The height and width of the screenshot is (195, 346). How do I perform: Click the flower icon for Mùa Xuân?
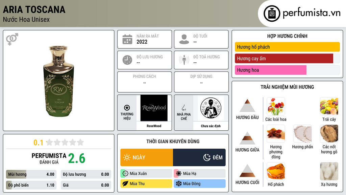point(125,174)
